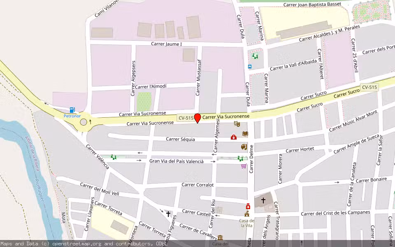The height and width of the screenshot is (247, 395).
Task: Click the Carrer de Cavallers label
Action: (198, 232)
